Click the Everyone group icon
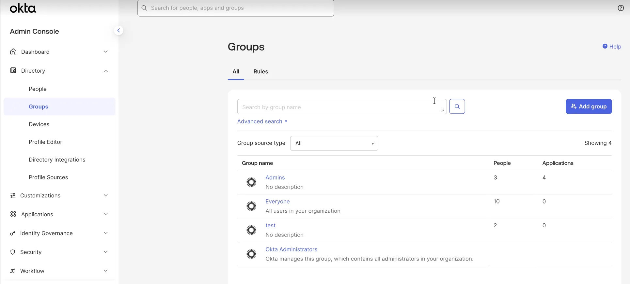This screenshot has width=630, height=284. 251,206
